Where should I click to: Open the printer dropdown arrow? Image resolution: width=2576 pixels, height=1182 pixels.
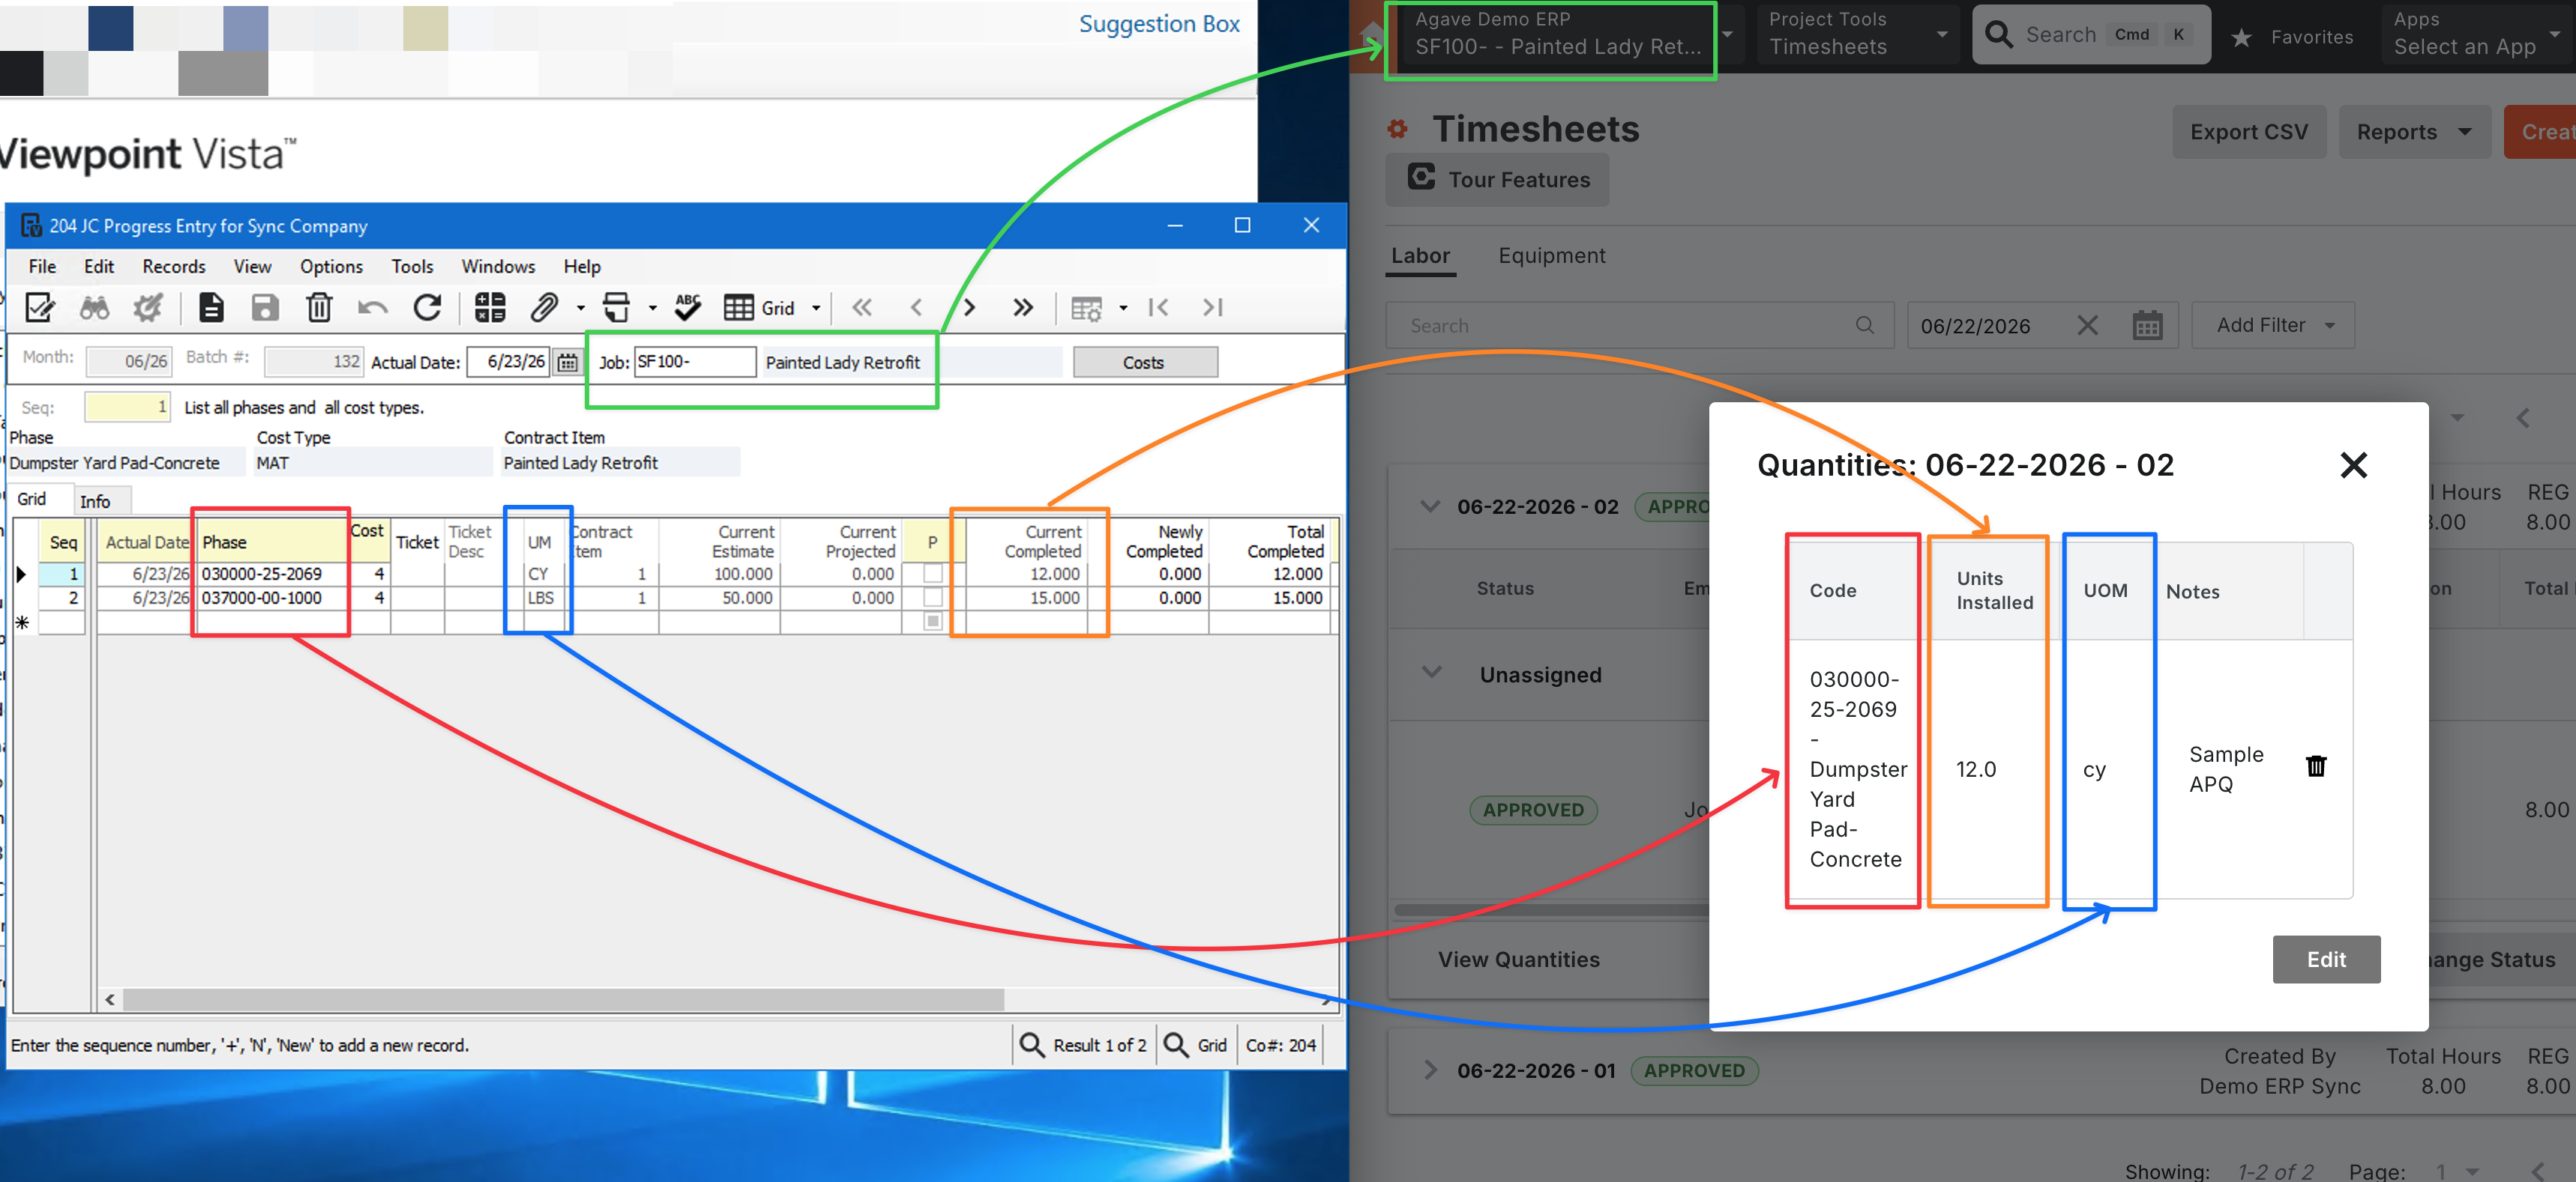point(653,308)
